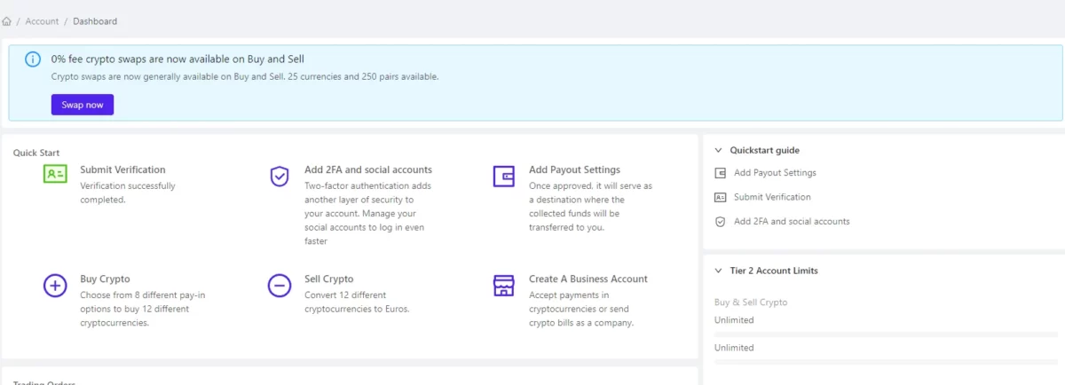Click the Add 2FA shield icon
The width and height of the screenshot is (1065, 385).
coord(280,176)
